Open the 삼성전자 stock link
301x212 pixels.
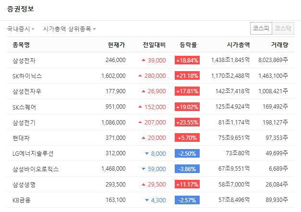(24, 61)
